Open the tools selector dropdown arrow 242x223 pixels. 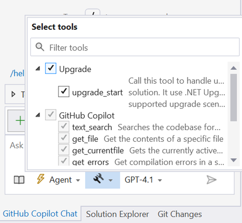tap(110, 180)
